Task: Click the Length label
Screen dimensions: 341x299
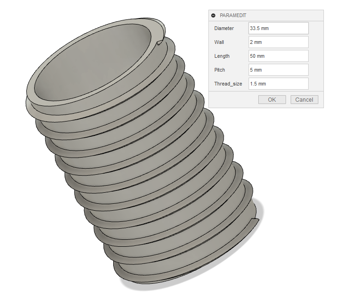Action: click(222, 56)
